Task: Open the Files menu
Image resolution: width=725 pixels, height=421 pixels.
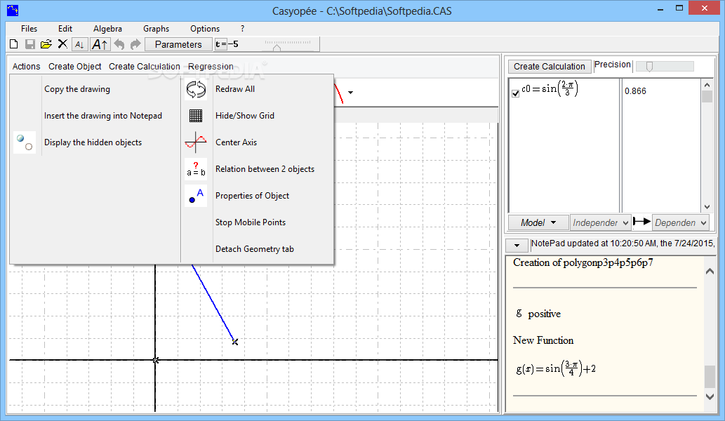Action: pyautogui.click(x=29, y=29)
